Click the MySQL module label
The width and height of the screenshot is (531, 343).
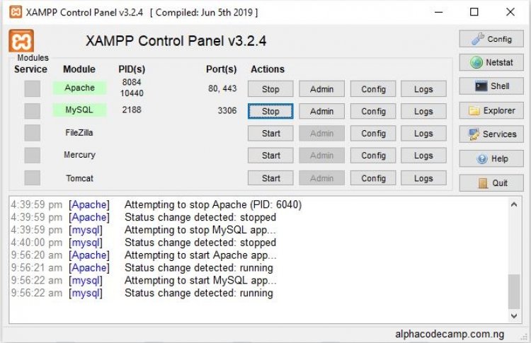[79, 110]
